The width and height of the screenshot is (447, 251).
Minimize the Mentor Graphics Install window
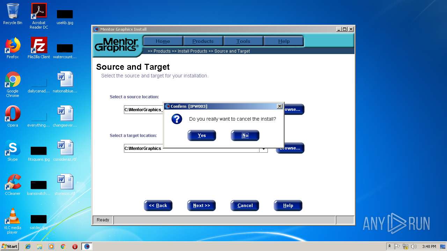339,29
